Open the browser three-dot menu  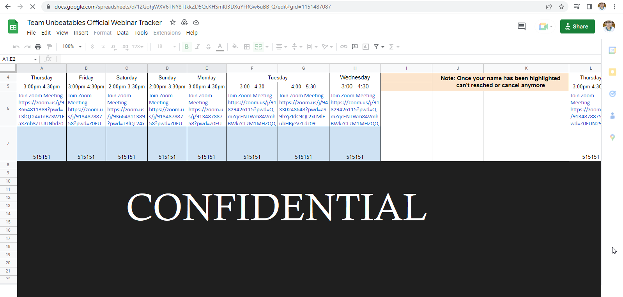coord(614,7)
